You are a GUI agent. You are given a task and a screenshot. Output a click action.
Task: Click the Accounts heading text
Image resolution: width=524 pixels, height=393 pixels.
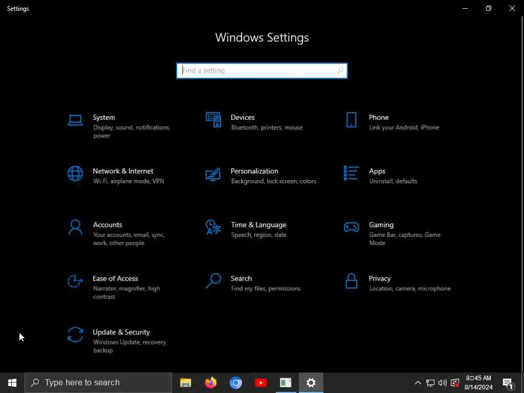[x=107, y=225]
